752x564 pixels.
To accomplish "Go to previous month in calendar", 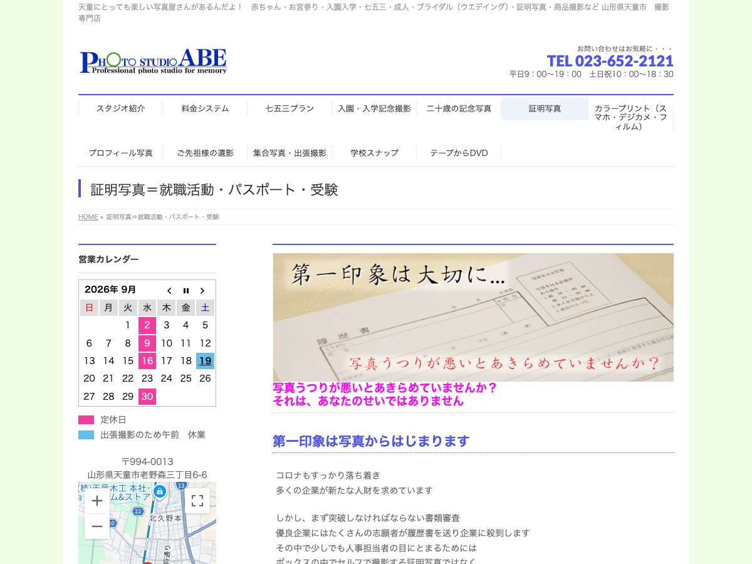I will pyautogui.click(x=169, y=291).
